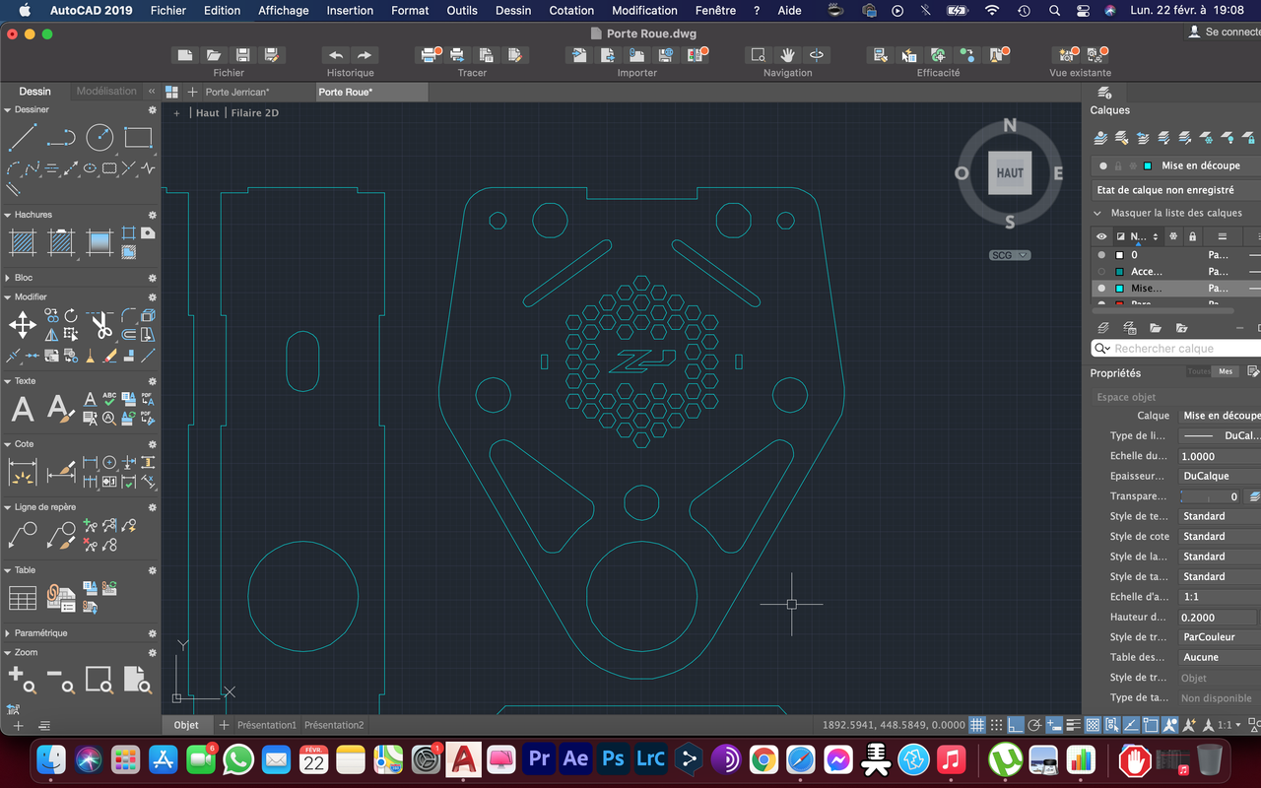Click the Haut view label in viewport

tap(208, 113)
